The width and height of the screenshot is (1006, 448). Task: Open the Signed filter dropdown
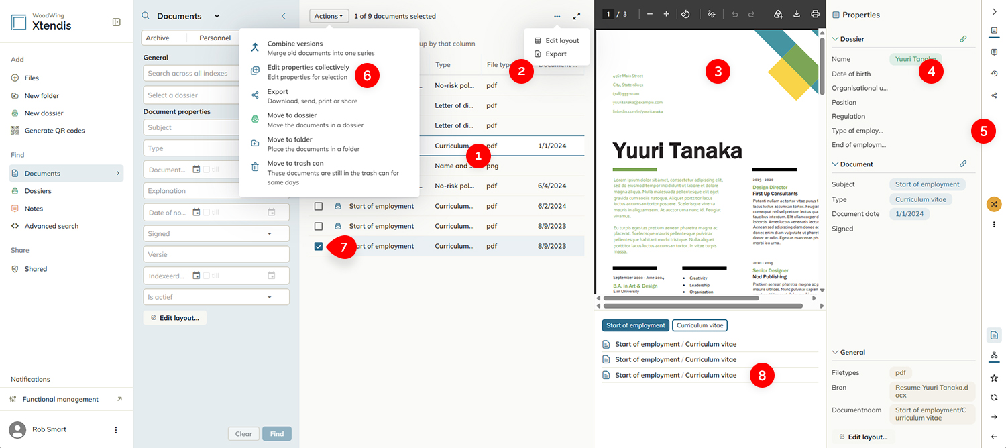click(x=216, y=233)
